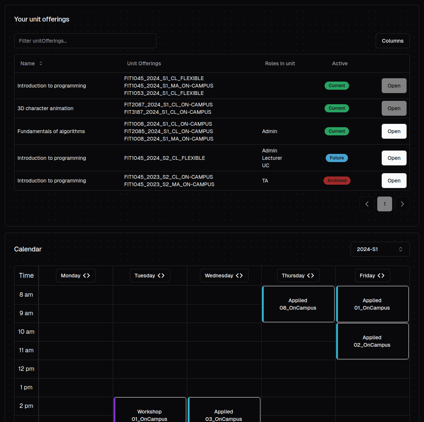
Task: Click the Current badge for 3D character animation
Action: point(337,108)
